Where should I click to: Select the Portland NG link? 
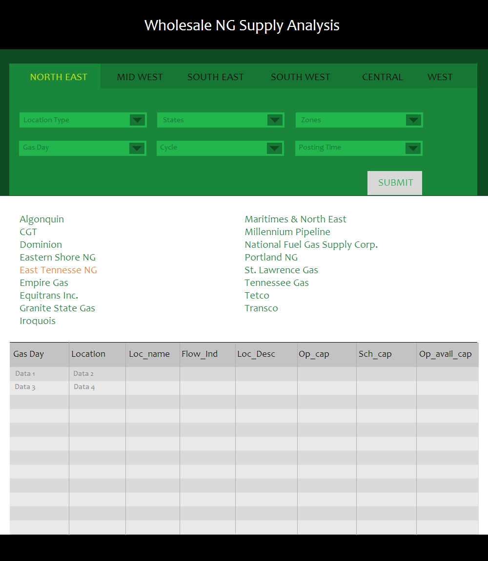click(271, 257)
